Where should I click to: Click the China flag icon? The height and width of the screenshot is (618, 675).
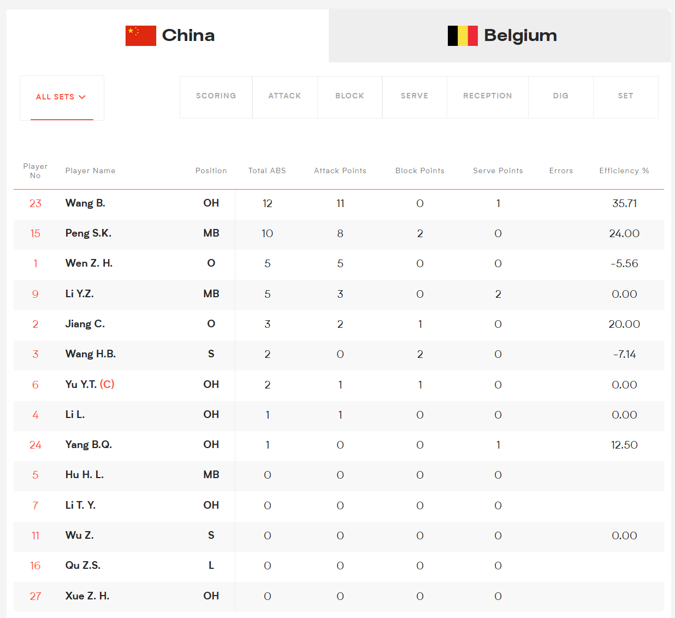point(140,36)
